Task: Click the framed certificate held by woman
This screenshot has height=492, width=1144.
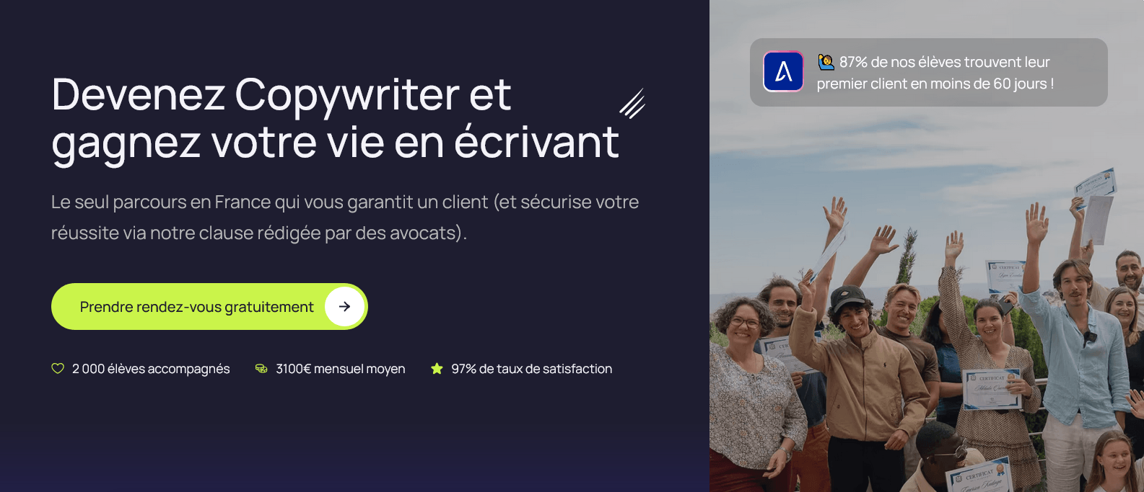Action: point(992,389)
